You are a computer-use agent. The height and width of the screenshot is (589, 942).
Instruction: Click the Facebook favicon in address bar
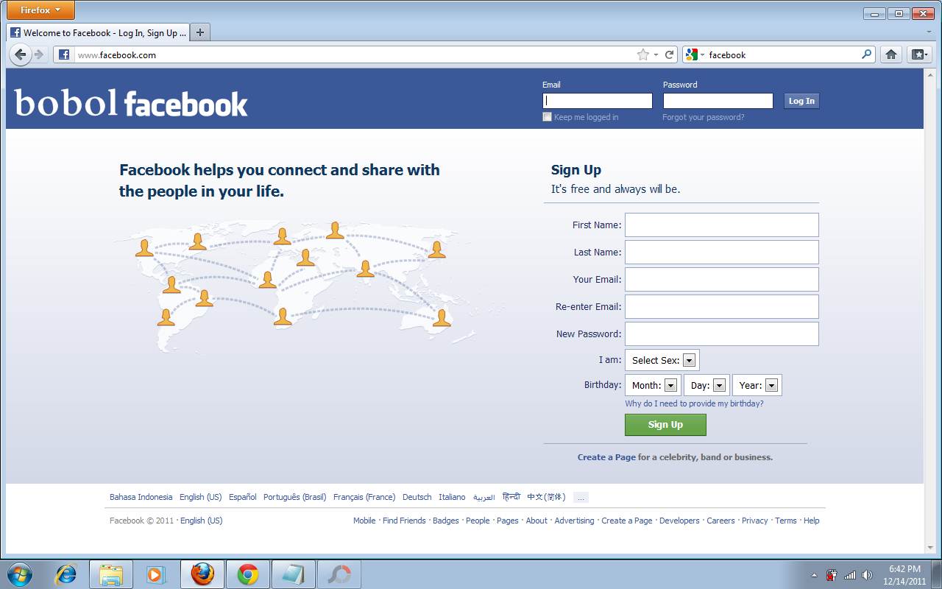tap(65, 54)
